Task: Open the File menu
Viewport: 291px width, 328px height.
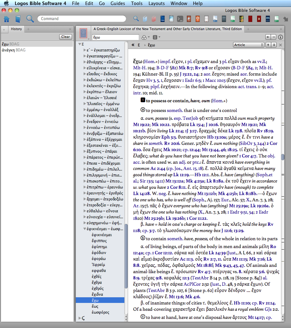Action: 75,3
